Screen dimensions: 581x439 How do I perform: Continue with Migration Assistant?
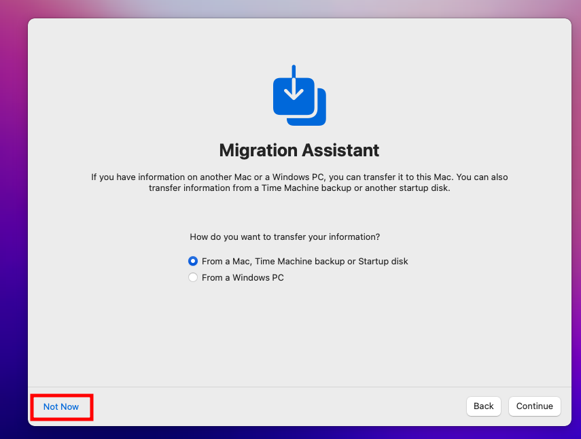(534, 406)
